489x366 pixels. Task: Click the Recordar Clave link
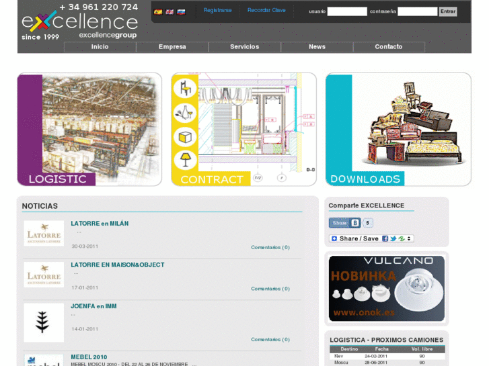(266, 10)
